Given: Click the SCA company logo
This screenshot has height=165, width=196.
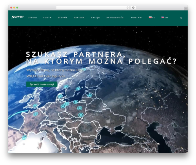Looking at the screenshot, I should (x=17, y=17).
